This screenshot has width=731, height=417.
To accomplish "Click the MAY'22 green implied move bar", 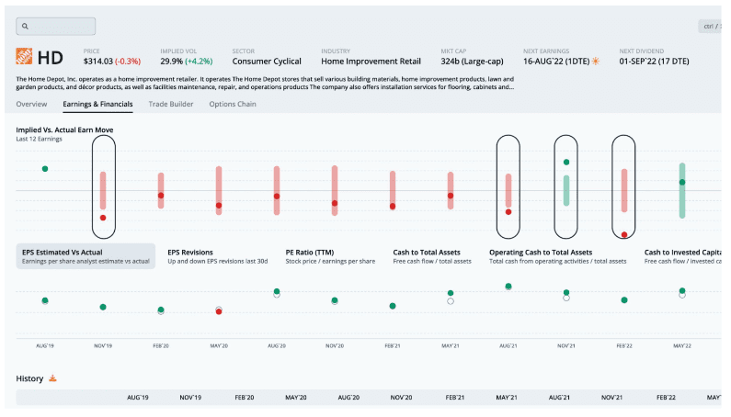I will click(x=681, y=191).
